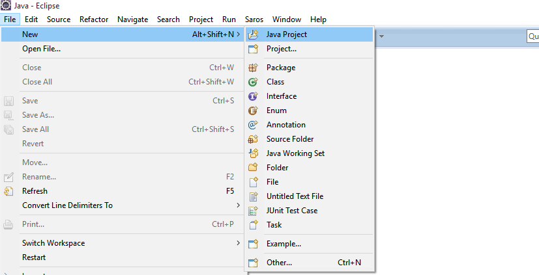This screenshot has height=275, width=539.
Task: Expand Switch Workspace submenu arrow
Action: (x=239, y=242)
